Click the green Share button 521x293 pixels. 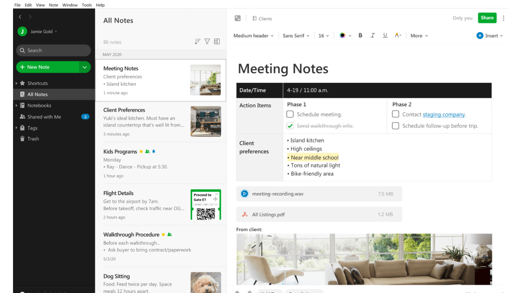[487, 18]
